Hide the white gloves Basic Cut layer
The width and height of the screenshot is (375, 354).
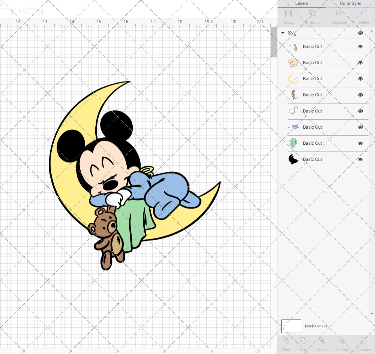pos(360,111)
